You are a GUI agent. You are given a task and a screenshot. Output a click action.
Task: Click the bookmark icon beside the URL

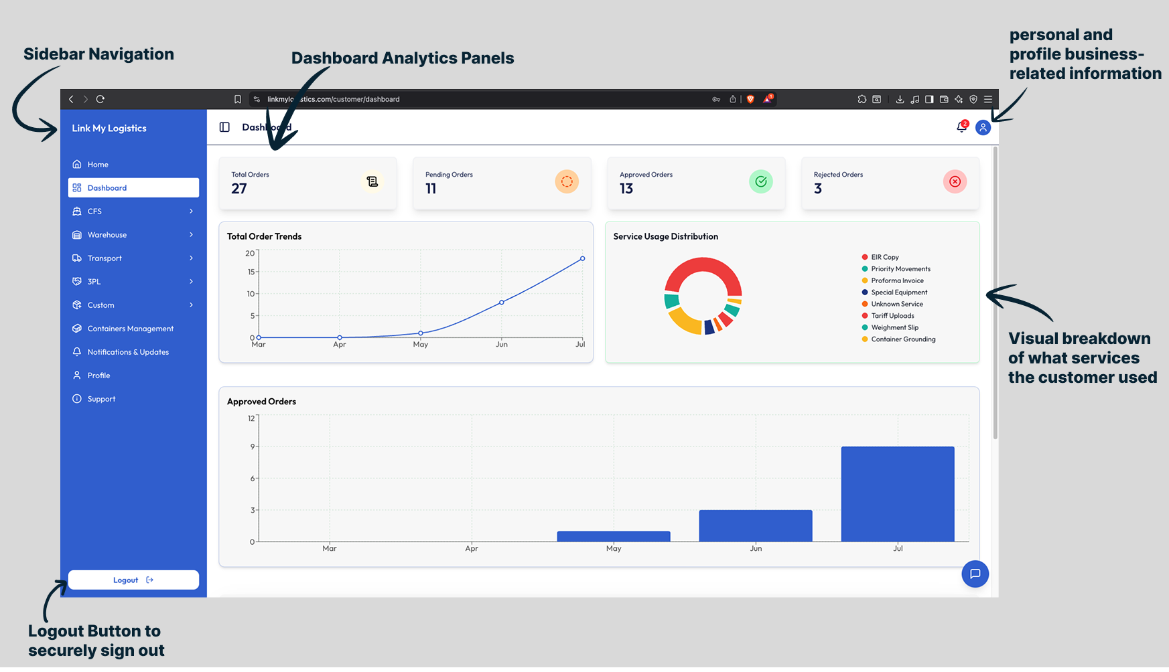[x=237, y=99]
